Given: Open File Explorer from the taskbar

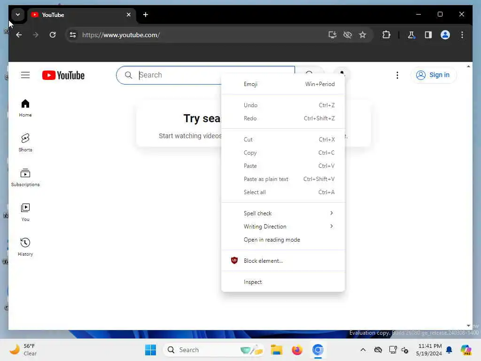Looking at the screenshot, I should (x=276, y=350).
